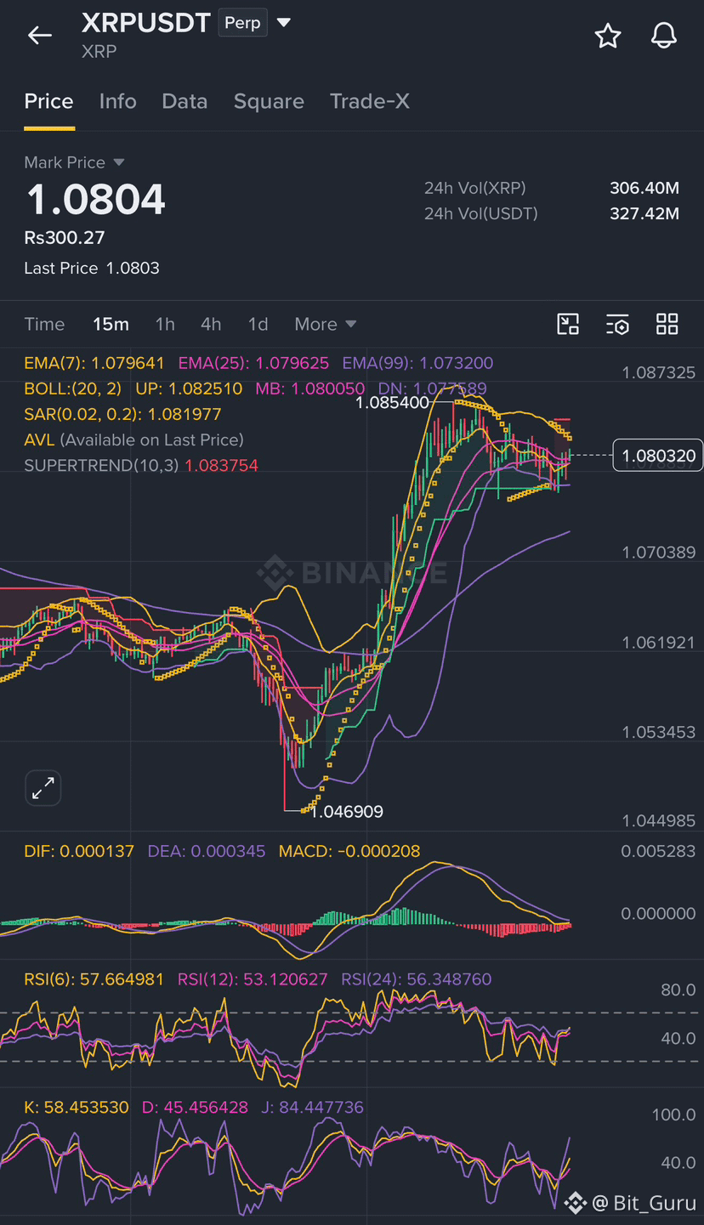The image size is (704, 1225).
Task: Go back using the arrow icon
Action: point(39,35)
